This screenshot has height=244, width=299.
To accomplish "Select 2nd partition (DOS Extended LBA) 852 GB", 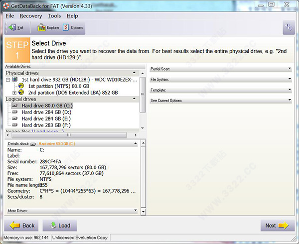I will 73,93.
